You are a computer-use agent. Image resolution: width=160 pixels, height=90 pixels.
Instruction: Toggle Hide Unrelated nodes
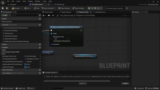47,8
